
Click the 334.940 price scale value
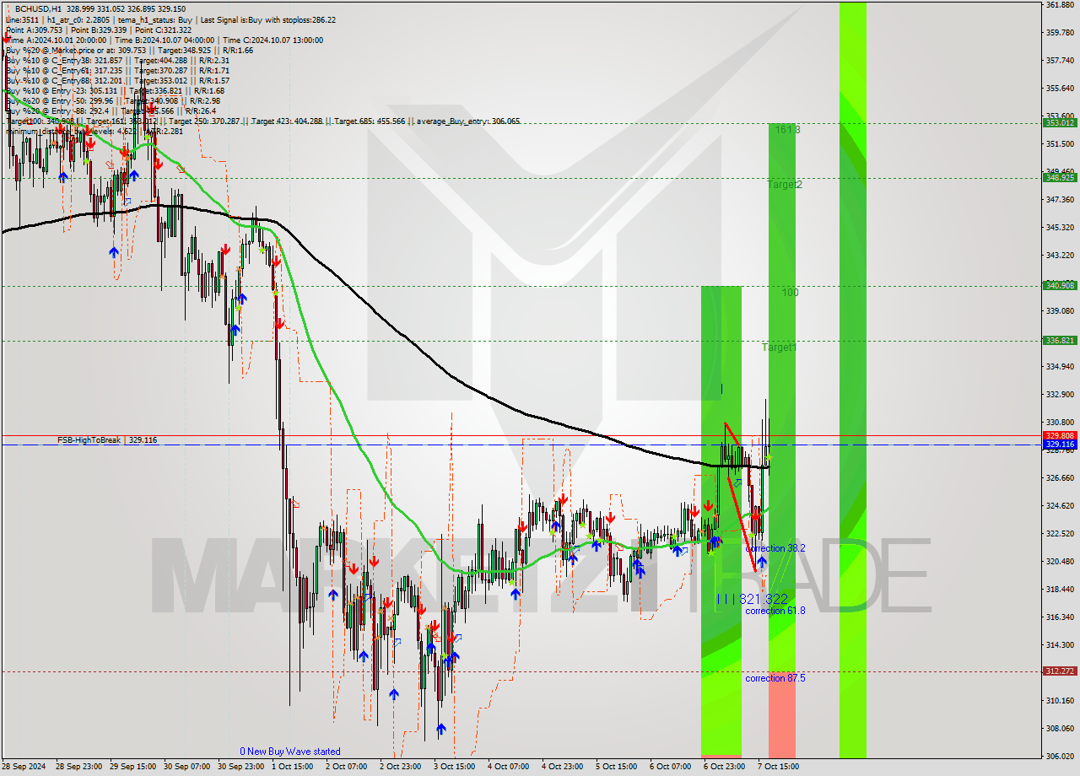[x=1061, y=366]
